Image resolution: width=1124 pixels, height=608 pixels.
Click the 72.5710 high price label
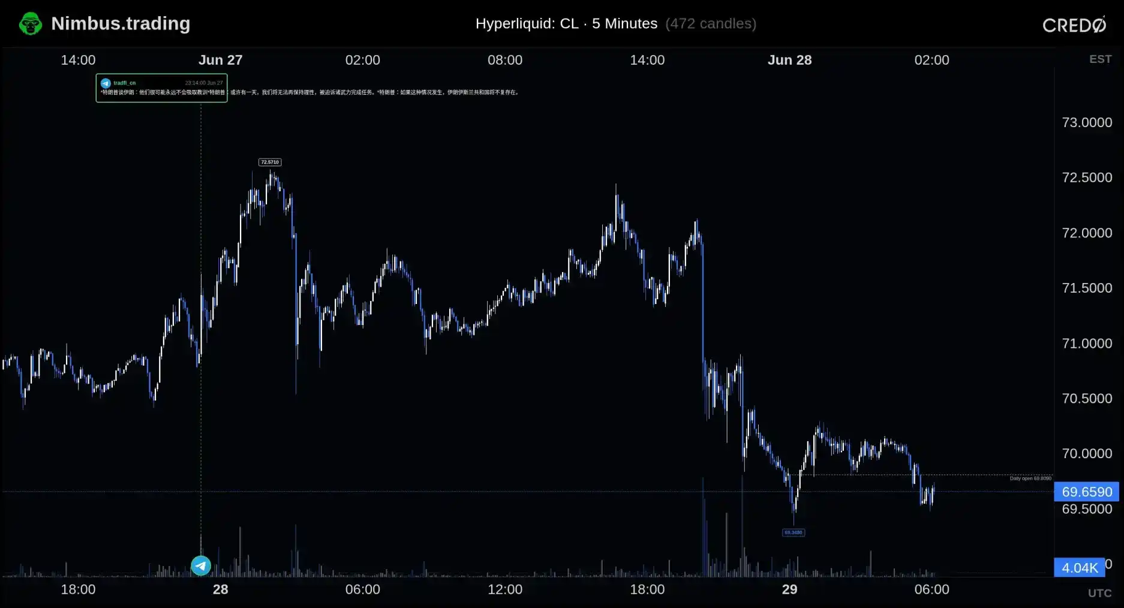click(x=270, y=162)
